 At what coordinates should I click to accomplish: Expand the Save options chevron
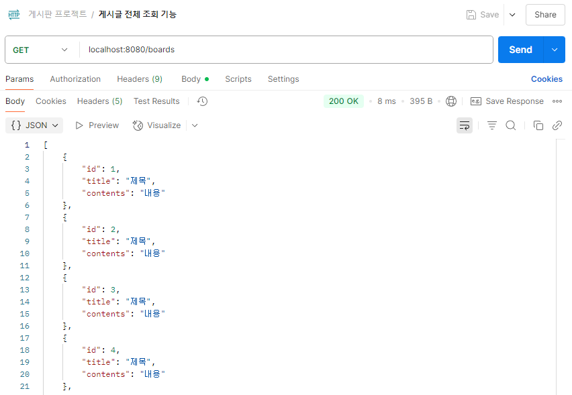(x=512, y=15)
